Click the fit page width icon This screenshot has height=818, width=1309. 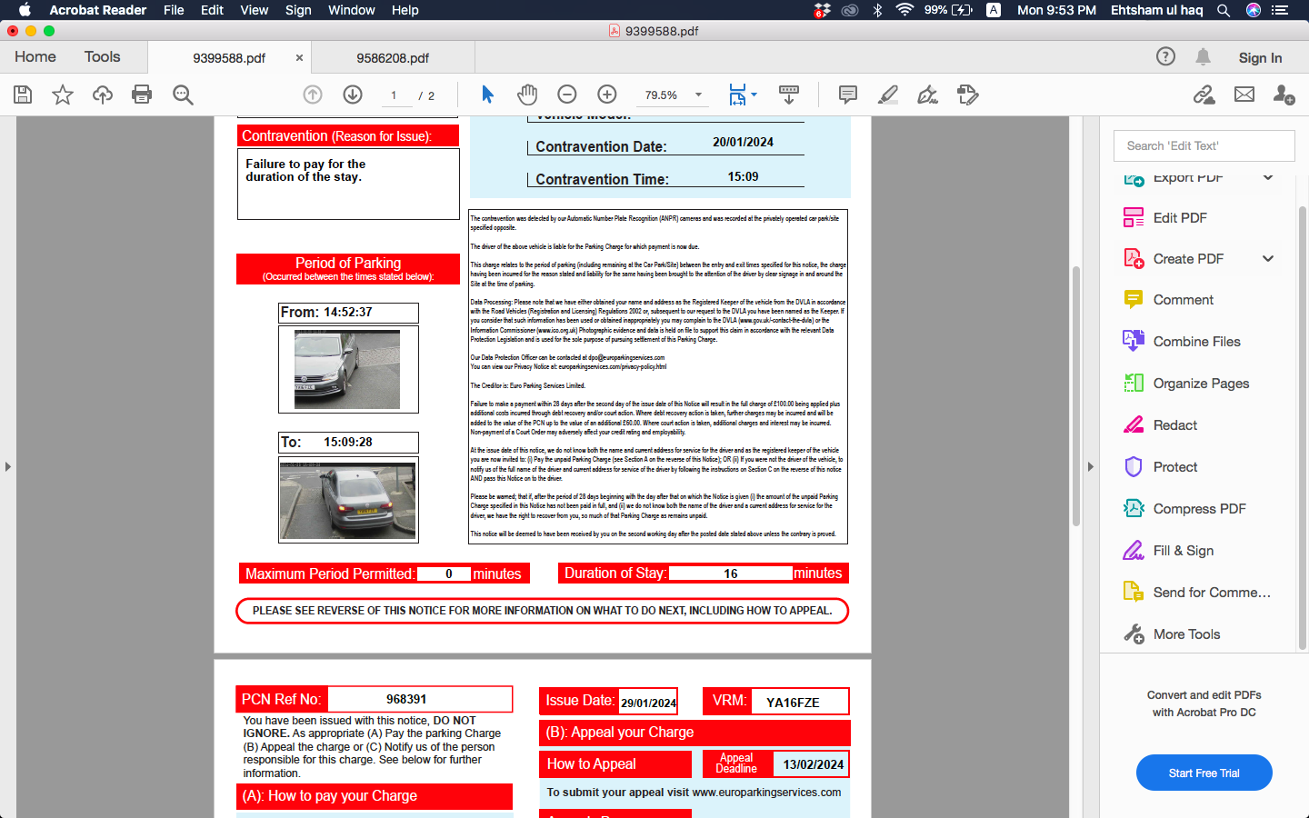(737, 95)
